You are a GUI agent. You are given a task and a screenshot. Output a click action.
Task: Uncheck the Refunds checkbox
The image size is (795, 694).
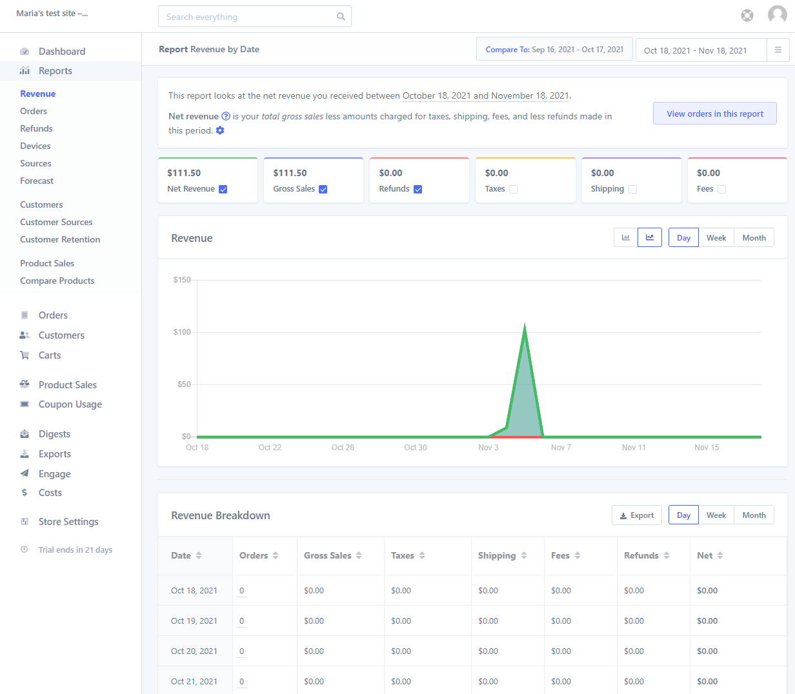(x=418, y=189)
